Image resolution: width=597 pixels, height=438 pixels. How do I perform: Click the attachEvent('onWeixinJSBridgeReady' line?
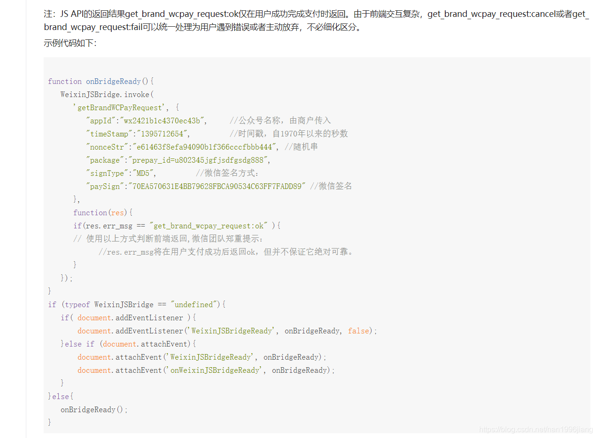click(207, 370)
